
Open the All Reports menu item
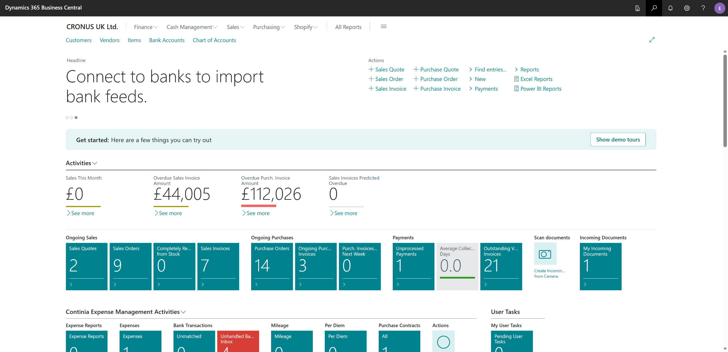pyautogui.click(x=348, y=27)
